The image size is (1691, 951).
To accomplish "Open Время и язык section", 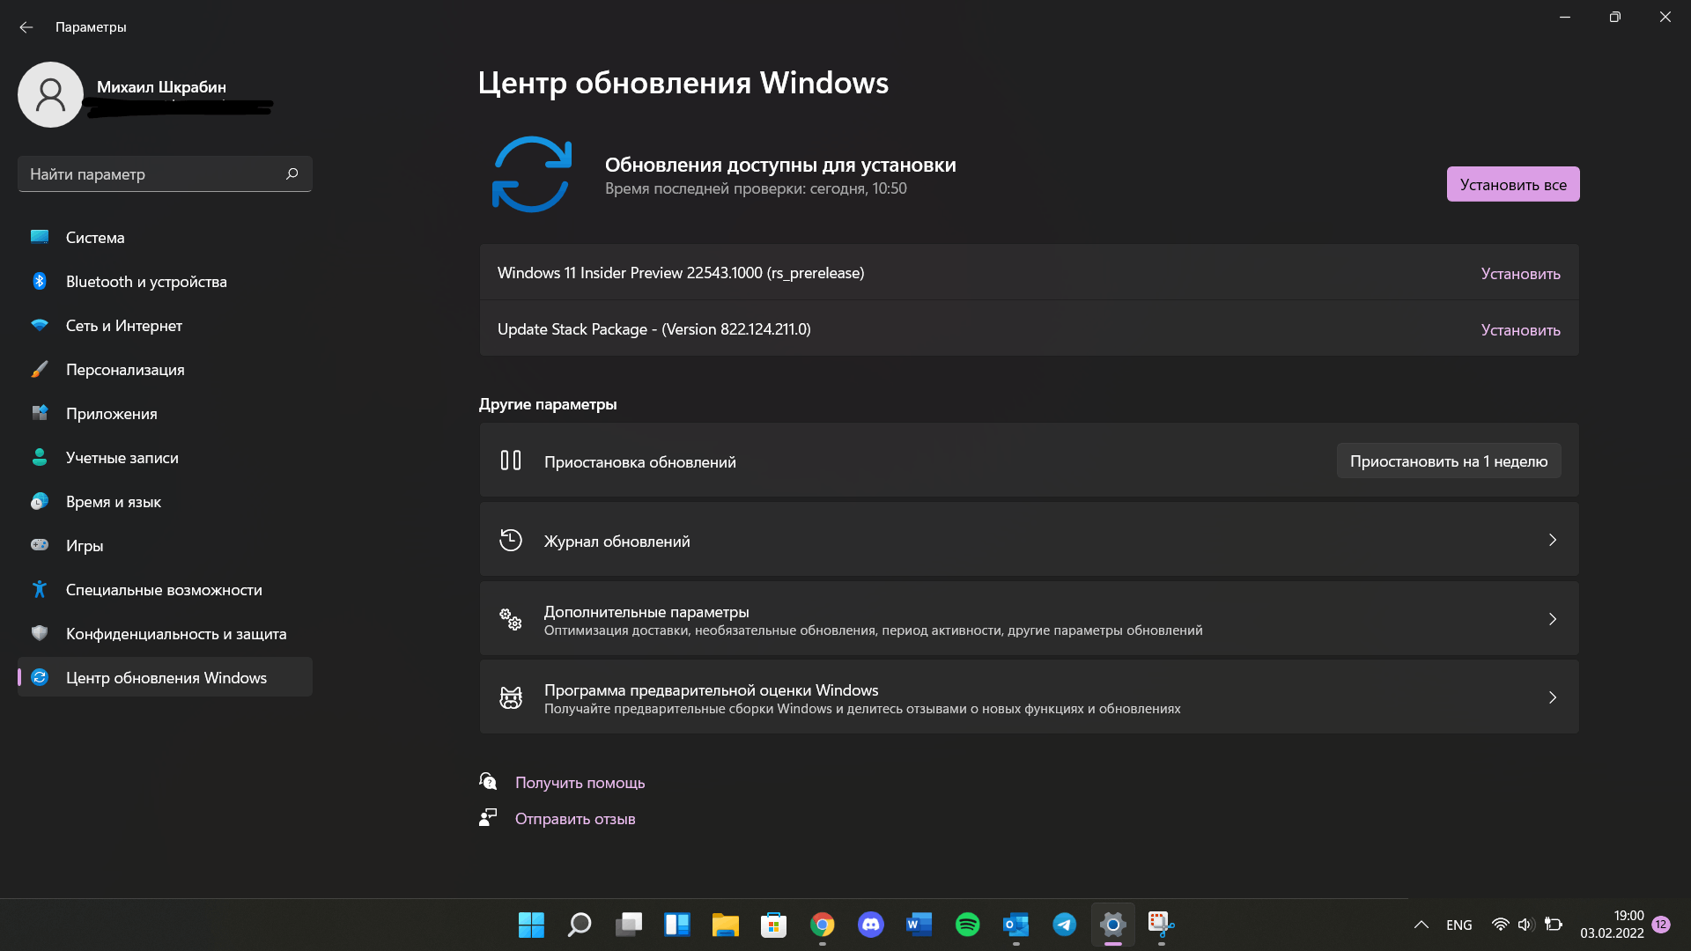I will (165, 501).
